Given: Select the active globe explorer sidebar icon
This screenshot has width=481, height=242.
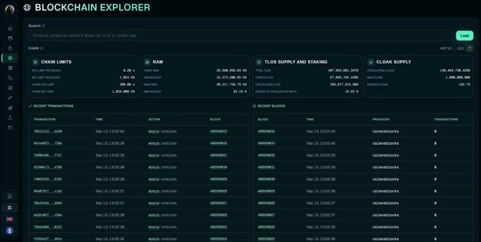Looking at the screenshot, I should (x=10, y=58).
